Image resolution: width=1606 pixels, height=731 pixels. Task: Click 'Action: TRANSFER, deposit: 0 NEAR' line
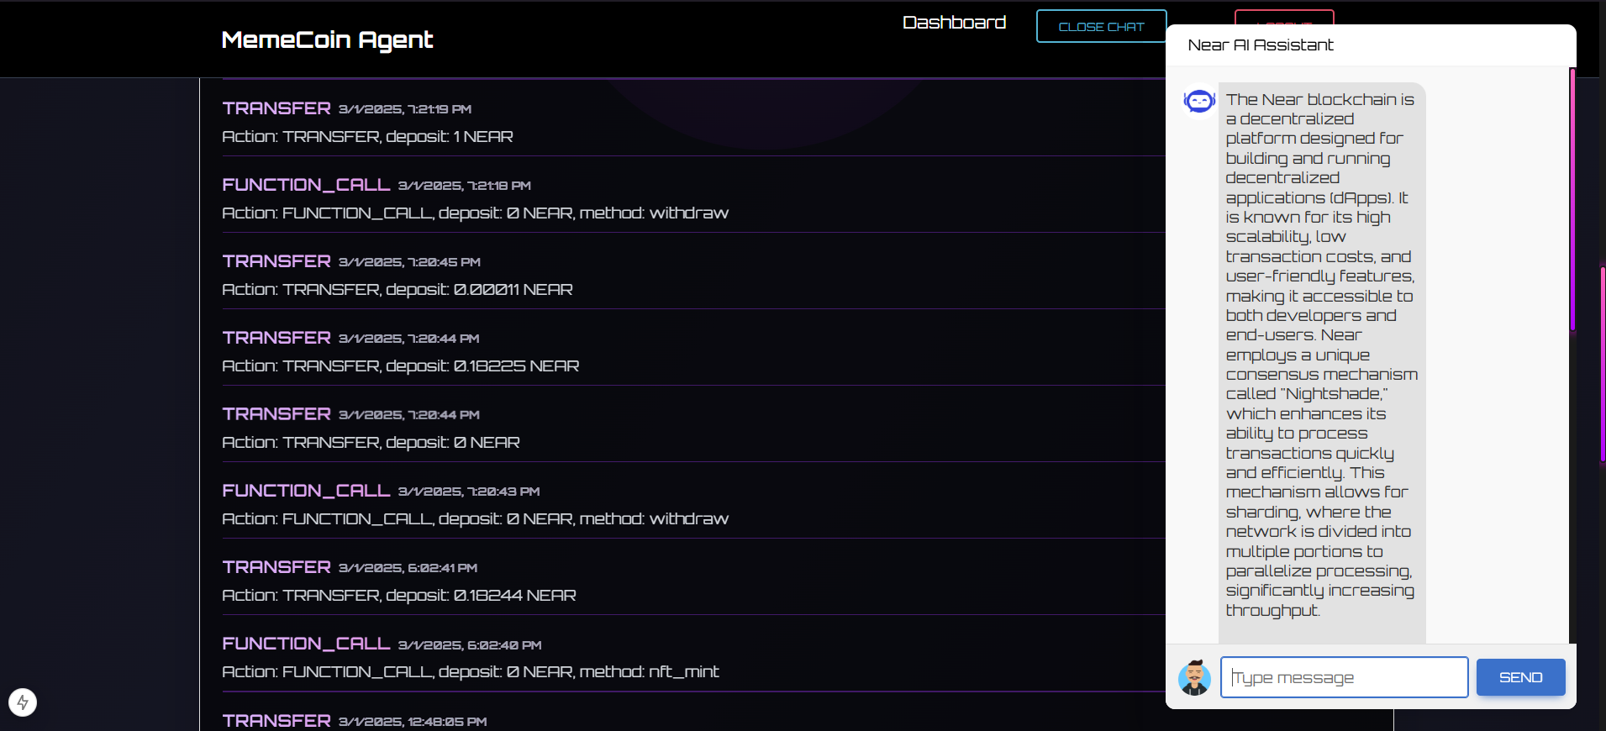[x=371, y=443]
